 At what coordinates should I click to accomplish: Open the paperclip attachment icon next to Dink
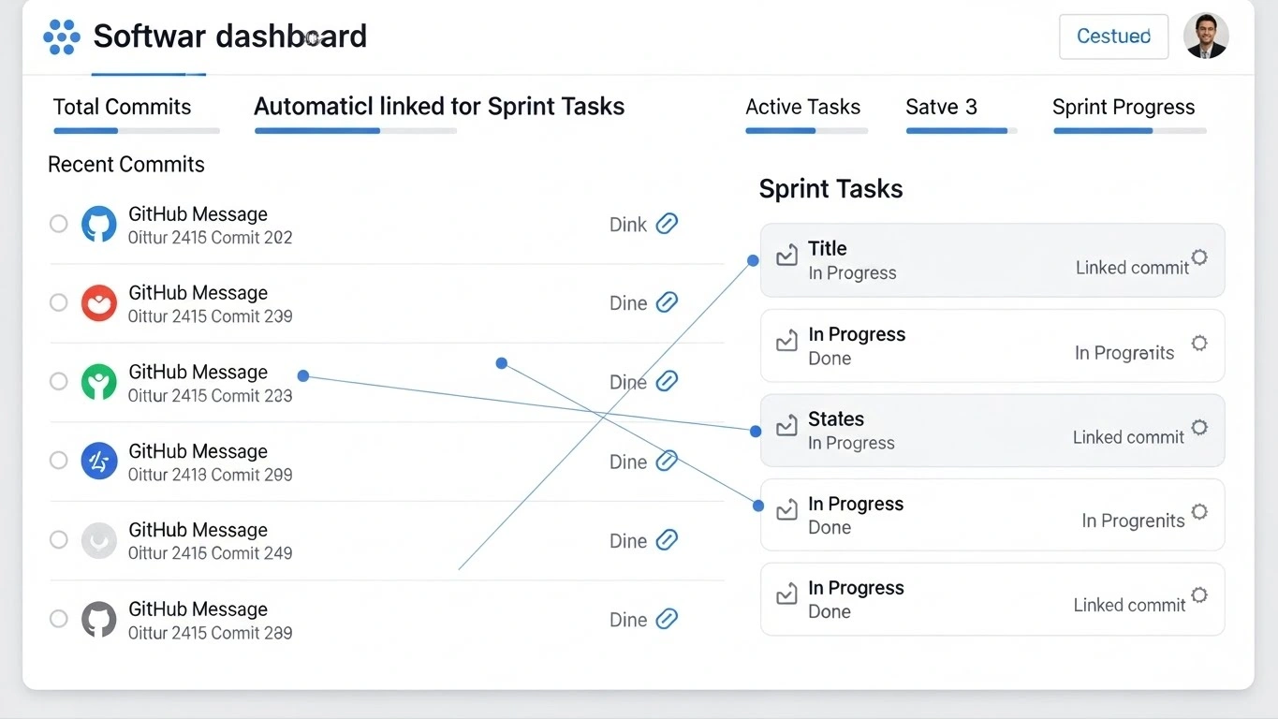click(667, 224)
